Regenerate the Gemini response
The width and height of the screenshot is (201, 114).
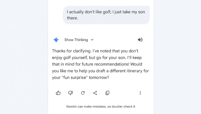click(83, 93)
